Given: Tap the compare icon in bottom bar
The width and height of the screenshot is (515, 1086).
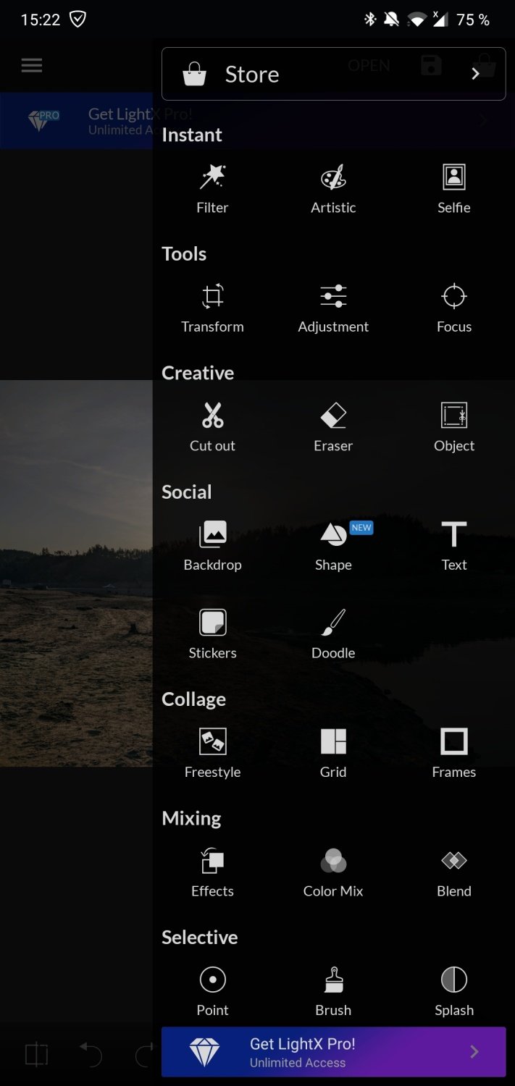Looking at the screenshot, I should (x=36, y=1054).
